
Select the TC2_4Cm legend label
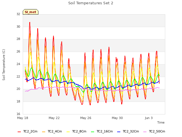55,132
